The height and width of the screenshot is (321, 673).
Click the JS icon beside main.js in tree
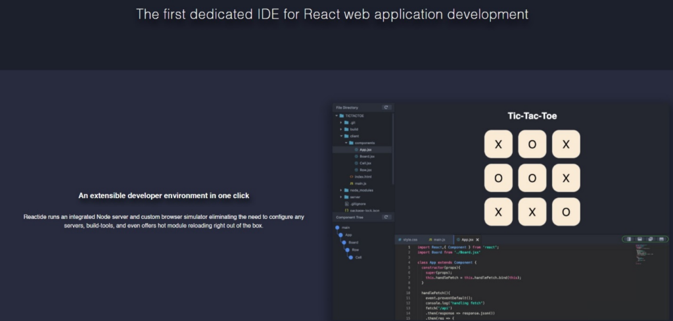point(352,184)
